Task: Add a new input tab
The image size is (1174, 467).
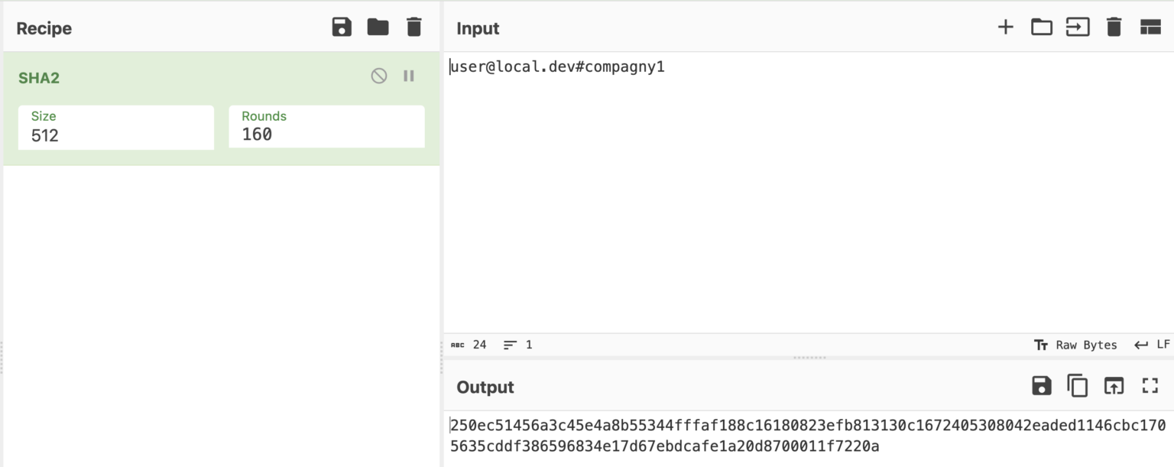Action: click(x=1005, y=27)
